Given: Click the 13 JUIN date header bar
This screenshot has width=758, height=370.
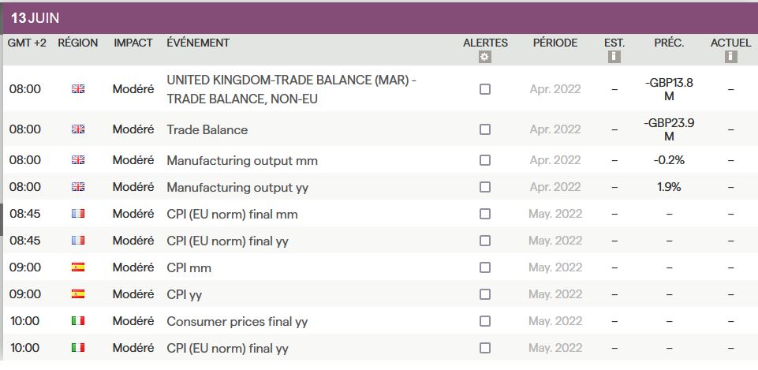Looking at the screenshot, I should coord(380,18).
